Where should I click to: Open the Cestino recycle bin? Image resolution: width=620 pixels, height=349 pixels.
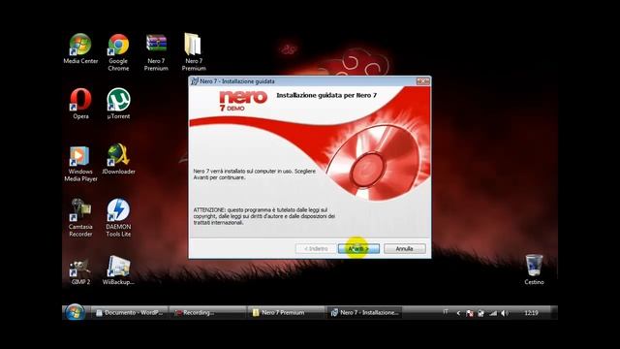pos(534,270)
